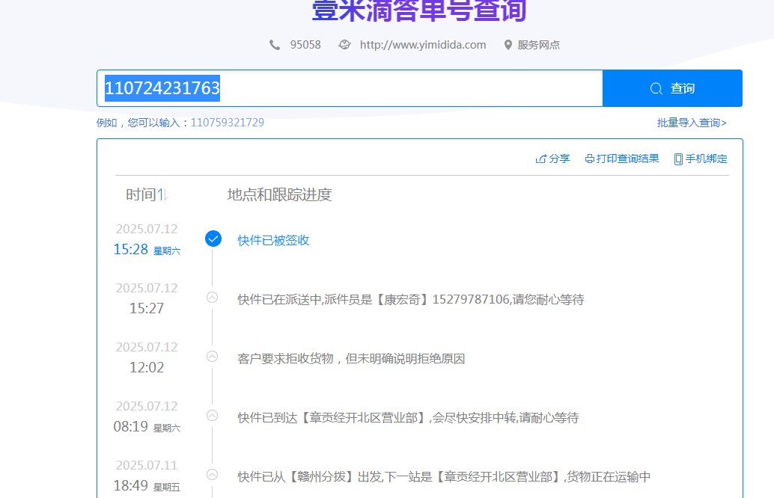Click the printer icon for 打印查询结果

[589, 159]
